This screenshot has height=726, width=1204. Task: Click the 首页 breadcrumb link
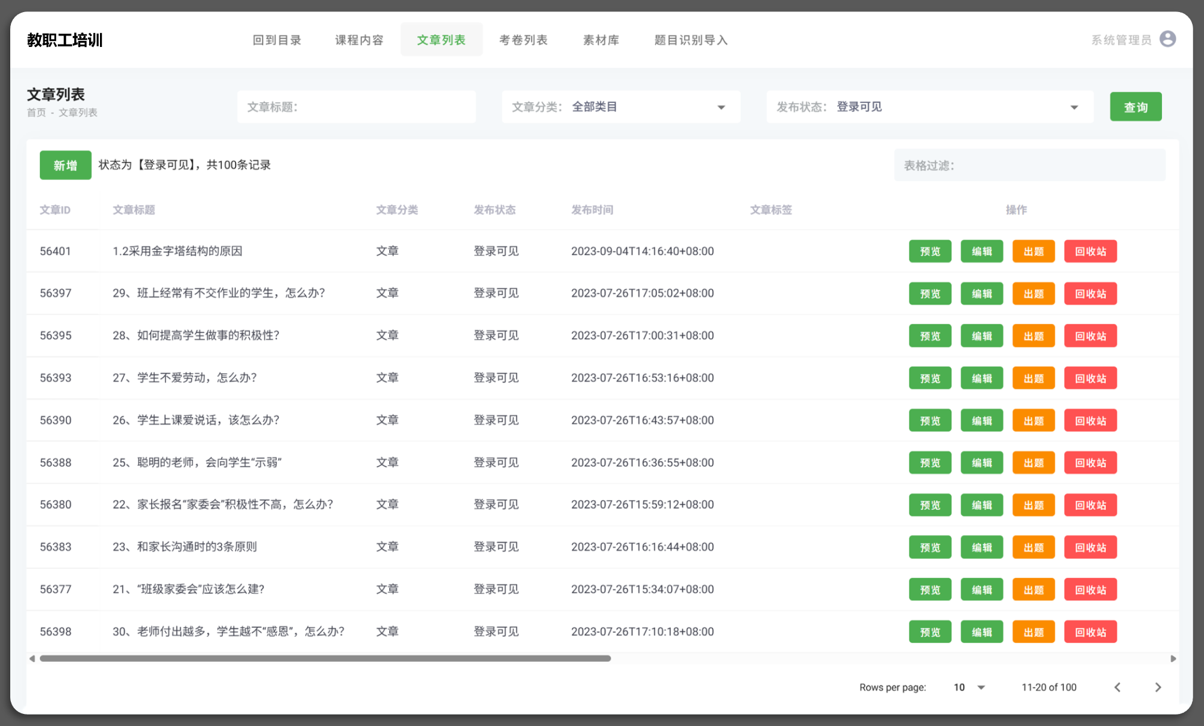pos(36,113)
